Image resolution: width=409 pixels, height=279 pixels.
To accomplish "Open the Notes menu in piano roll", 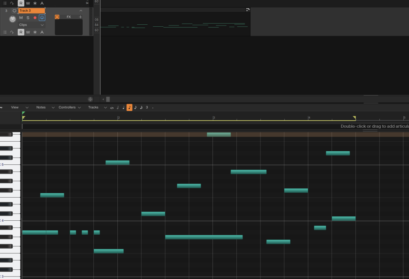I will (x=41, y=107).
